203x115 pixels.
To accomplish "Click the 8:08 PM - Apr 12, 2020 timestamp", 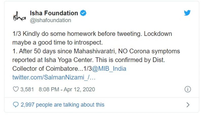I will (67, 89).
